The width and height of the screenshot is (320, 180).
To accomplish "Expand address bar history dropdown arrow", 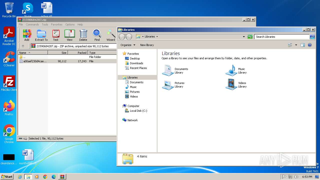I will point(244,37).
